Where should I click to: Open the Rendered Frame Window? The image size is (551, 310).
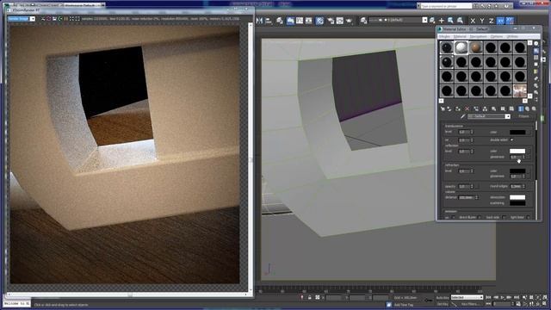tap(340, 21)
